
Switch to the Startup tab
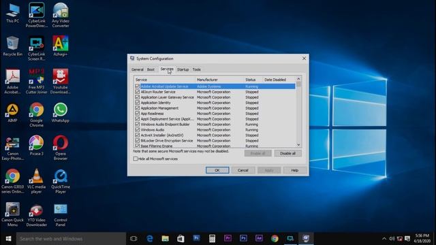[183, 69]
